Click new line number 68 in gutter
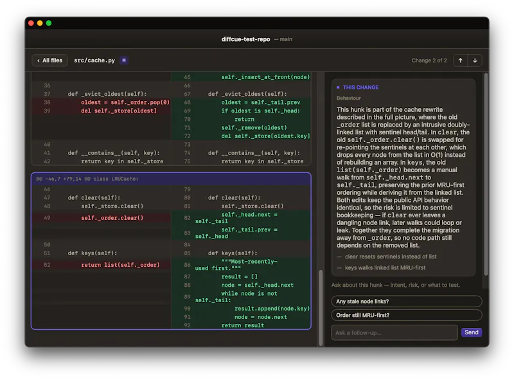The image size is (514, 380). [x=187, y=102]
